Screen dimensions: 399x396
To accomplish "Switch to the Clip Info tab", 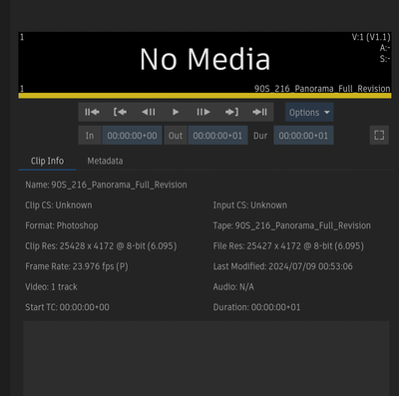I will tap(47, 161).
